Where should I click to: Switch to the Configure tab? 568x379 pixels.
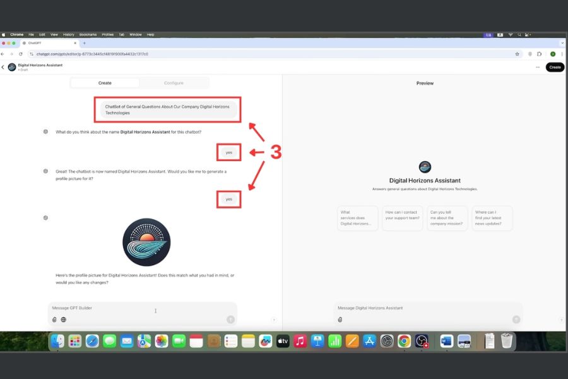pyautogui.click(x=174, y=83)
